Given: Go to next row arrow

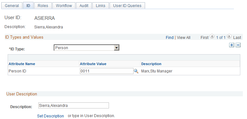Looking at the screenshot, I should [x=229, y=37].
